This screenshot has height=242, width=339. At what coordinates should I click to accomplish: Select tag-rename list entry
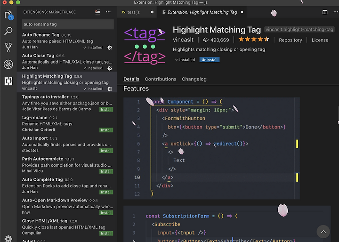(x=67, y=123)
